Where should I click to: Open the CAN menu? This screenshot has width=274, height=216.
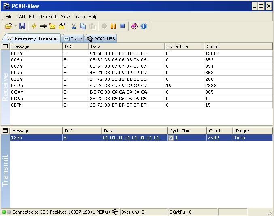point(20,17)
